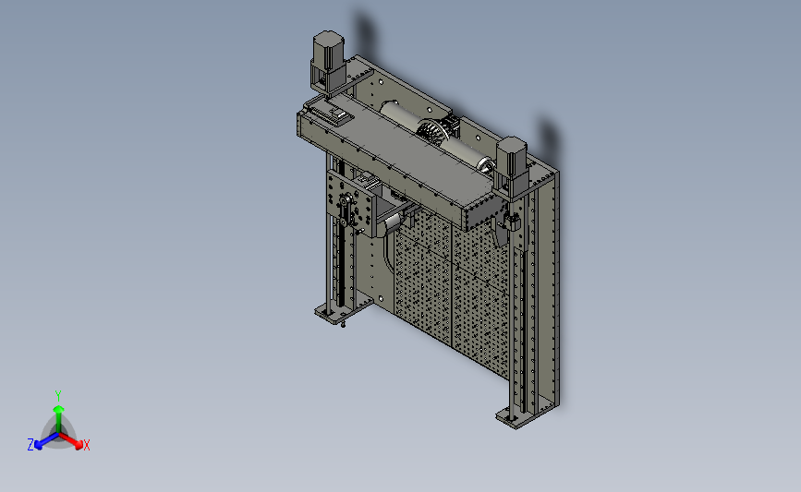Select the right base foot plate
The width and height of the screenshot is (801, 492).
527,414
